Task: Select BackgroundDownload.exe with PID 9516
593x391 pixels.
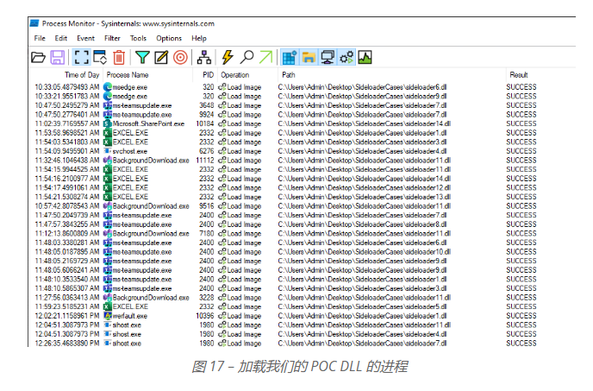Action: 151,206
